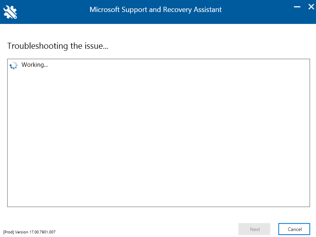Minimize the Support and Recovery Assistant window
This screenshot has width=316, height=237.
pyautogui.click(x=297, y=7)
